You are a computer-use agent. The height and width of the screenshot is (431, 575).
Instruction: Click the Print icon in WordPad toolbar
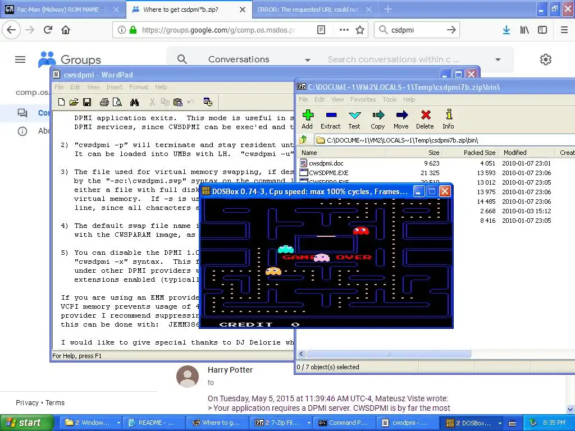coord(104,102)
